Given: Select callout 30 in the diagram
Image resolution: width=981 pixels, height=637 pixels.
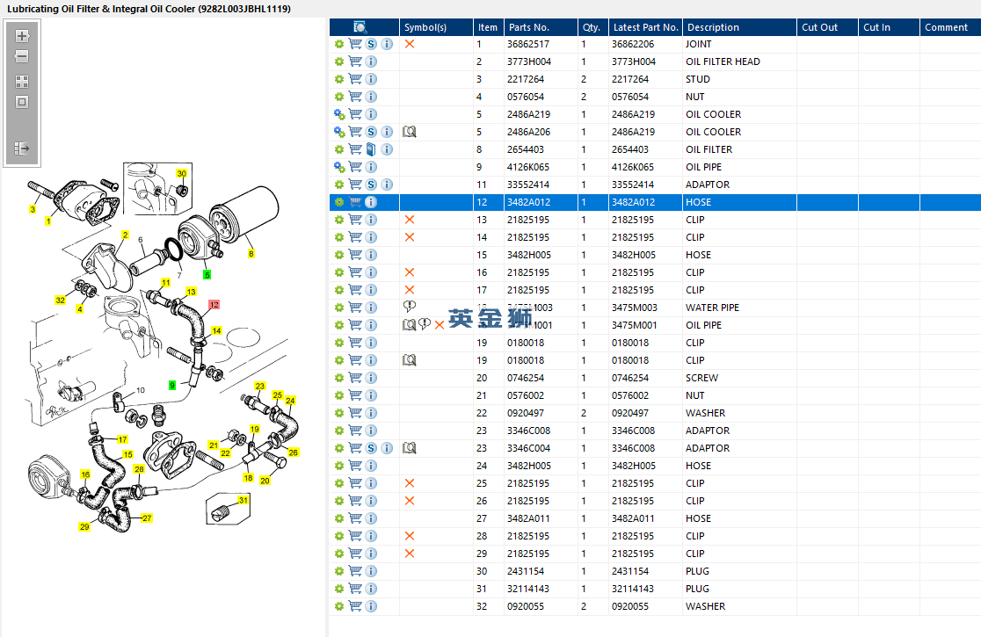Looking at the screenshot, I should (x=181, y=174).
